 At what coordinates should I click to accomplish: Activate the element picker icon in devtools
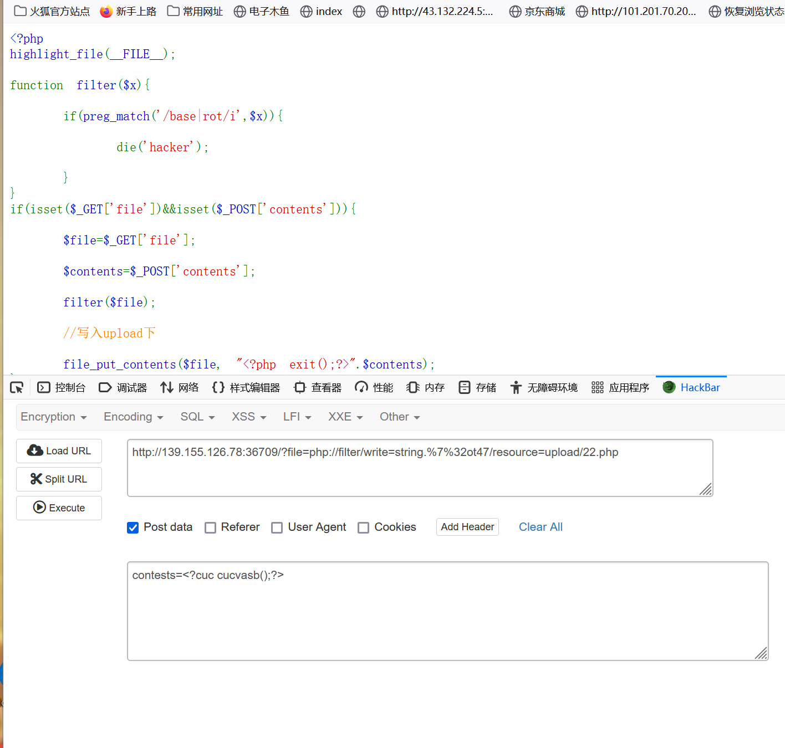[x=17, y=387]
